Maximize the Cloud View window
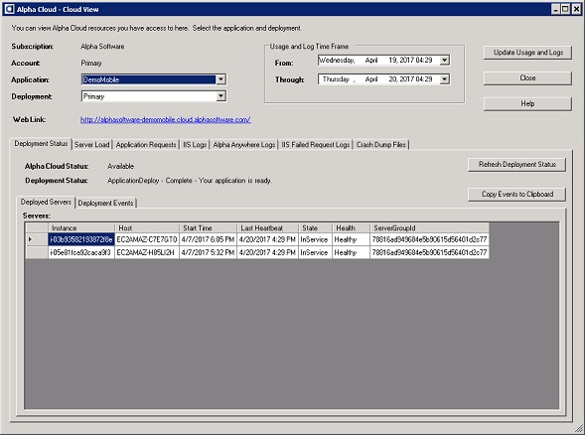This screenshot has width=585, height=435. click(x=565, y=9)
